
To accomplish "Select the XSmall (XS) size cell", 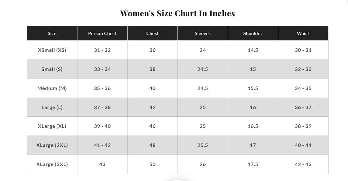I will 52,50.
